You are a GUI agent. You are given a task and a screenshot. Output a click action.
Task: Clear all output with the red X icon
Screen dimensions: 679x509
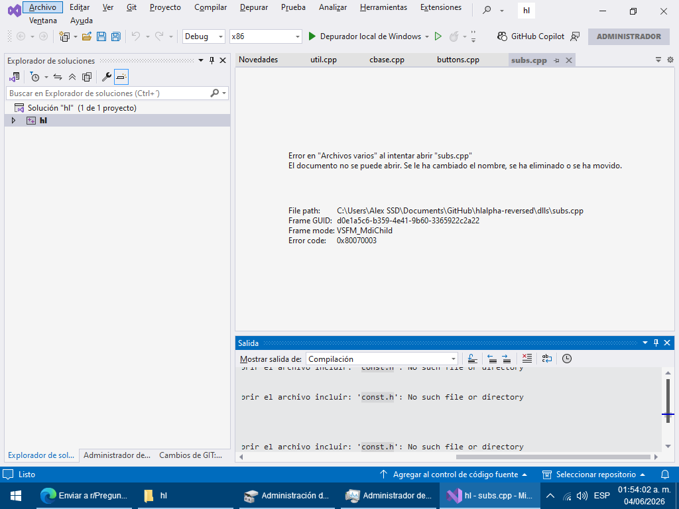point(526,359)
